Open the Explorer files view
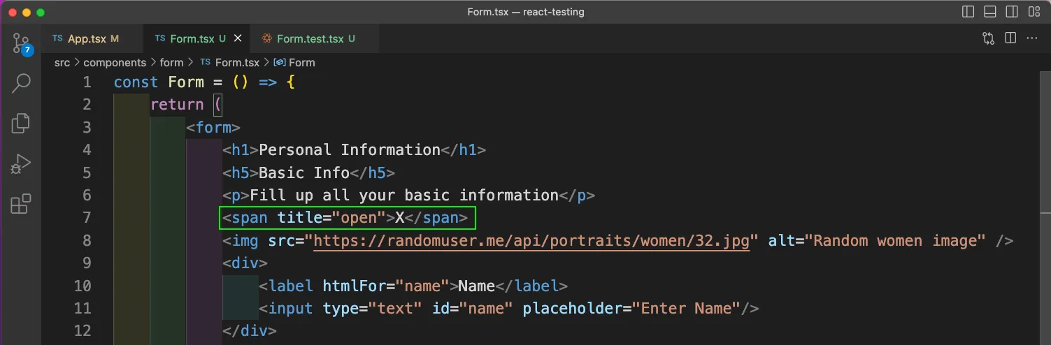 point(21,124)
